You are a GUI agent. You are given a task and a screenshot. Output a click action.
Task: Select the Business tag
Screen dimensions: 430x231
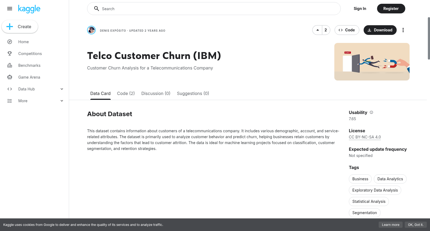[360, 179]
